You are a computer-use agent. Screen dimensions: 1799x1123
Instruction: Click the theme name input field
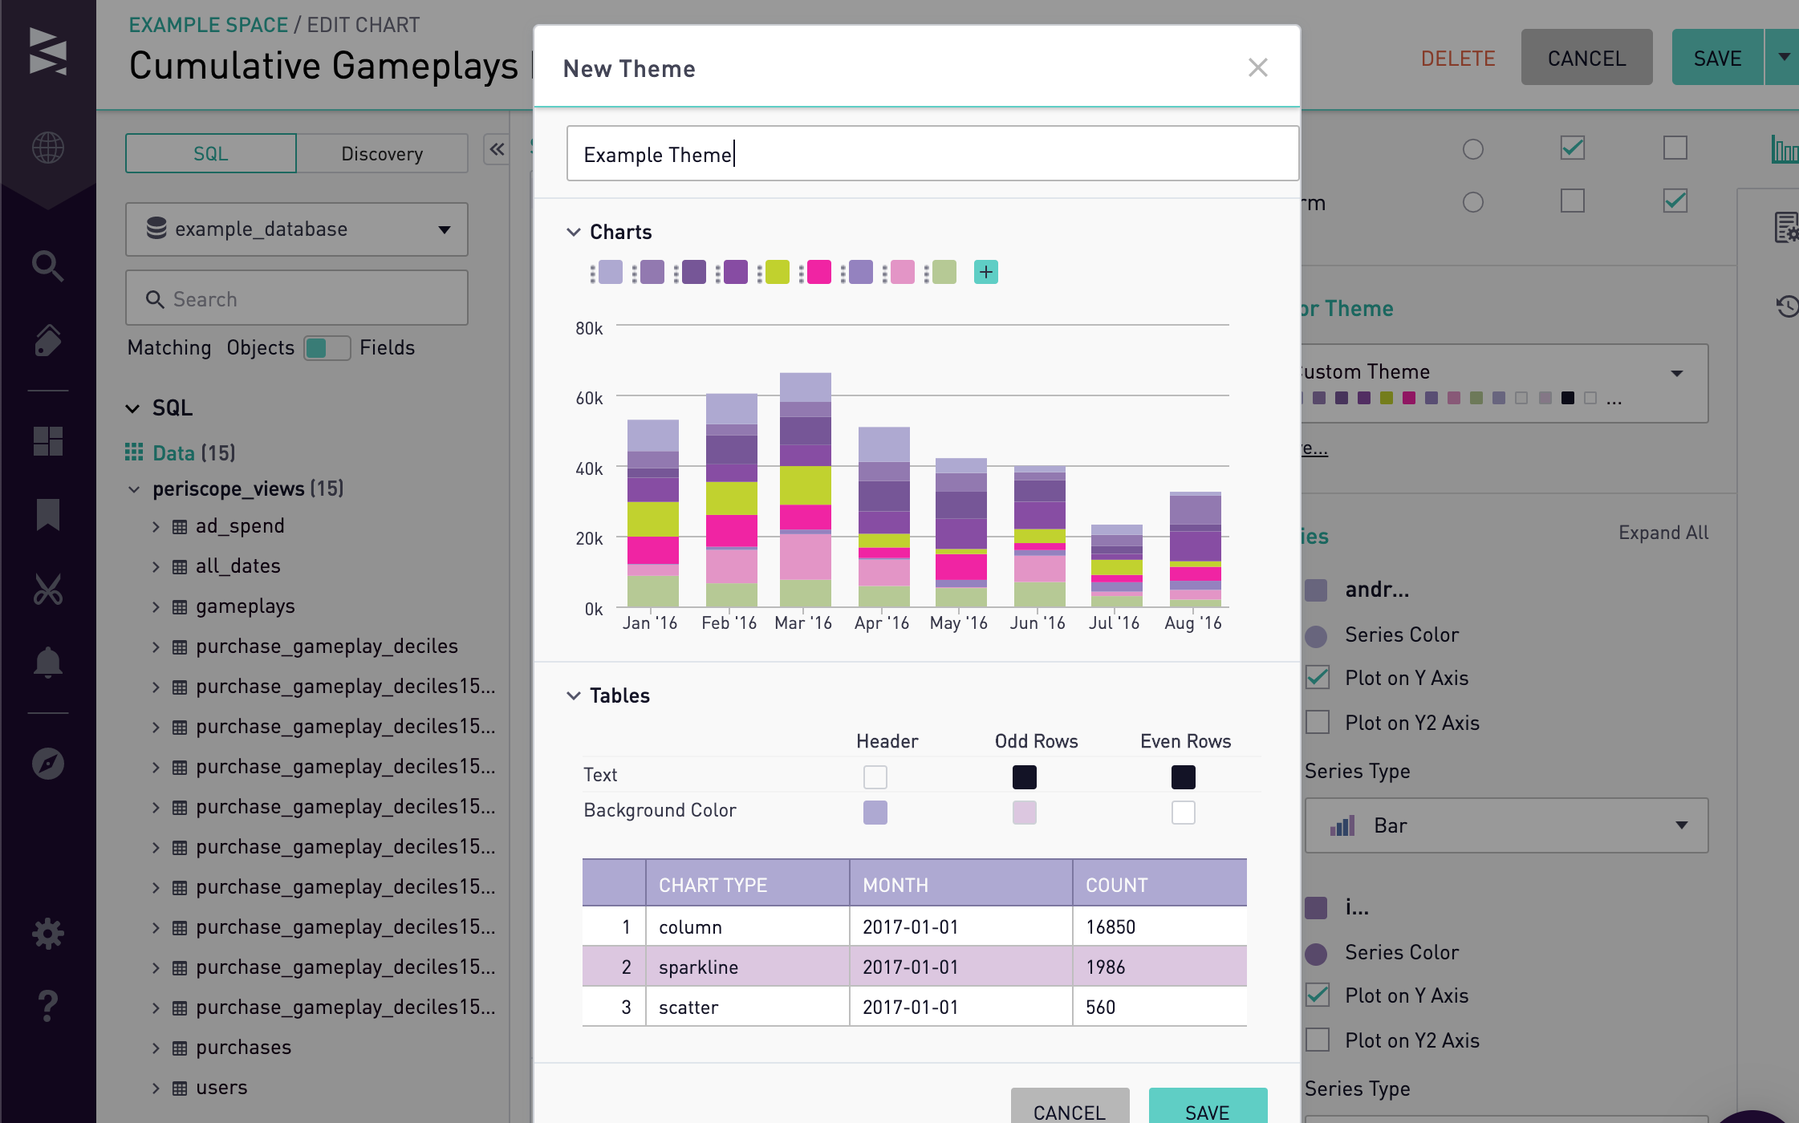click(932, 153)
